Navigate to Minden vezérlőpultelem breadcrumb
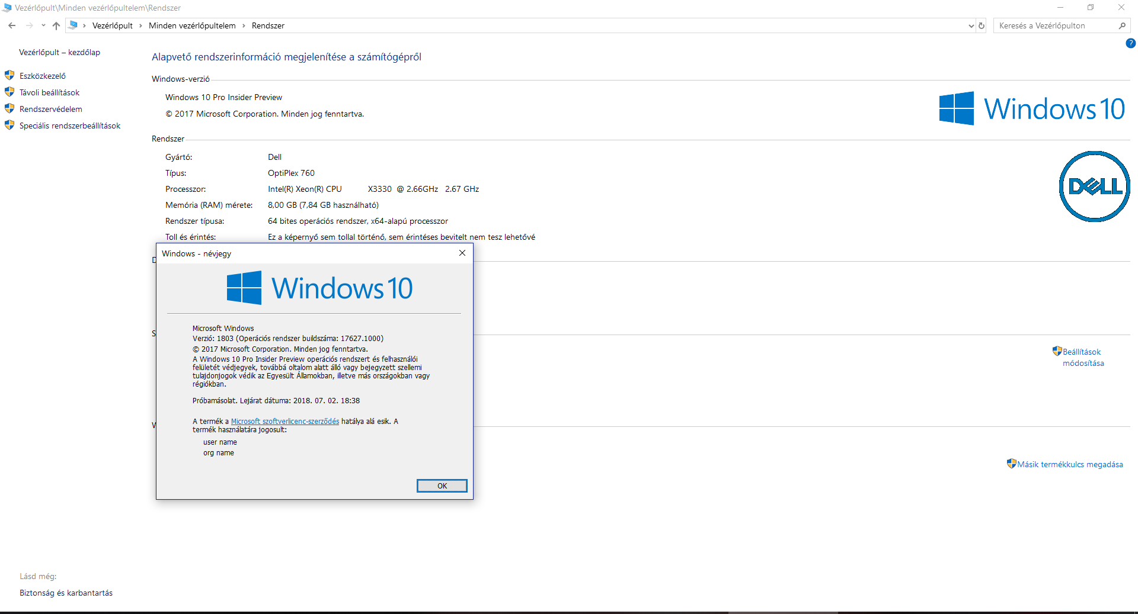The width and height of the screenshot is (1138, 614). click(x=192, y=25)
